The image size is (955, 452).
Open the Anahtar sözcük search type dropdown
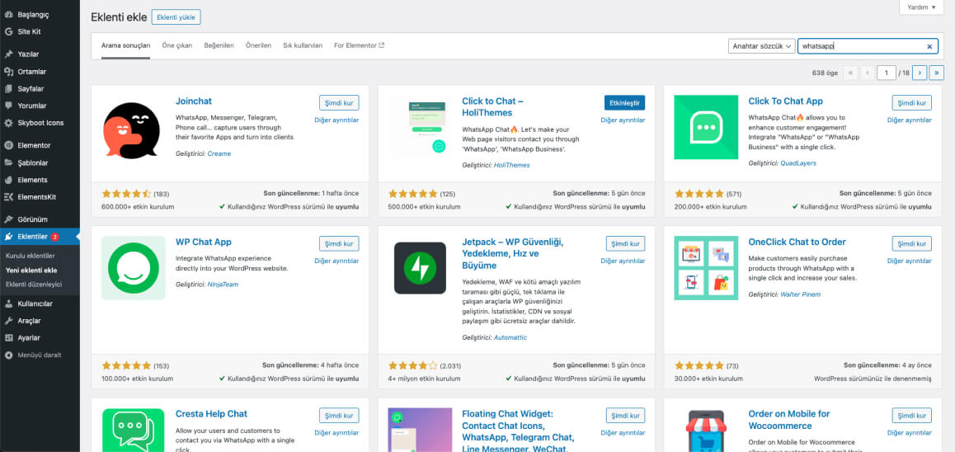(x=762, y=46)
